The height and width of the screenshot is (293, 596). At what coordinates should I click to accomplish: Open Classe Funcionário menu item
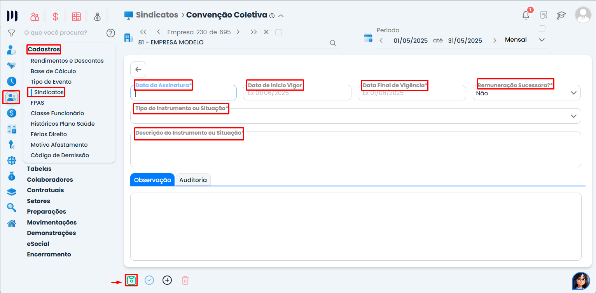point(57,113)
